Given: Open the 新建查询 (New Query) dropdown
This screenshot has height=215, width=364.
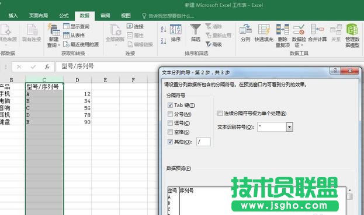Looking at the screenshot, I should click(54, 36).
